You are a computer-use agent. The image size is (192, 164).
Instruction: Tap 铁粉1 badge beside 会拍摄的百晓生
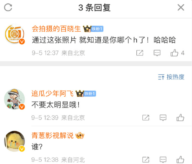tap(97, 29)
